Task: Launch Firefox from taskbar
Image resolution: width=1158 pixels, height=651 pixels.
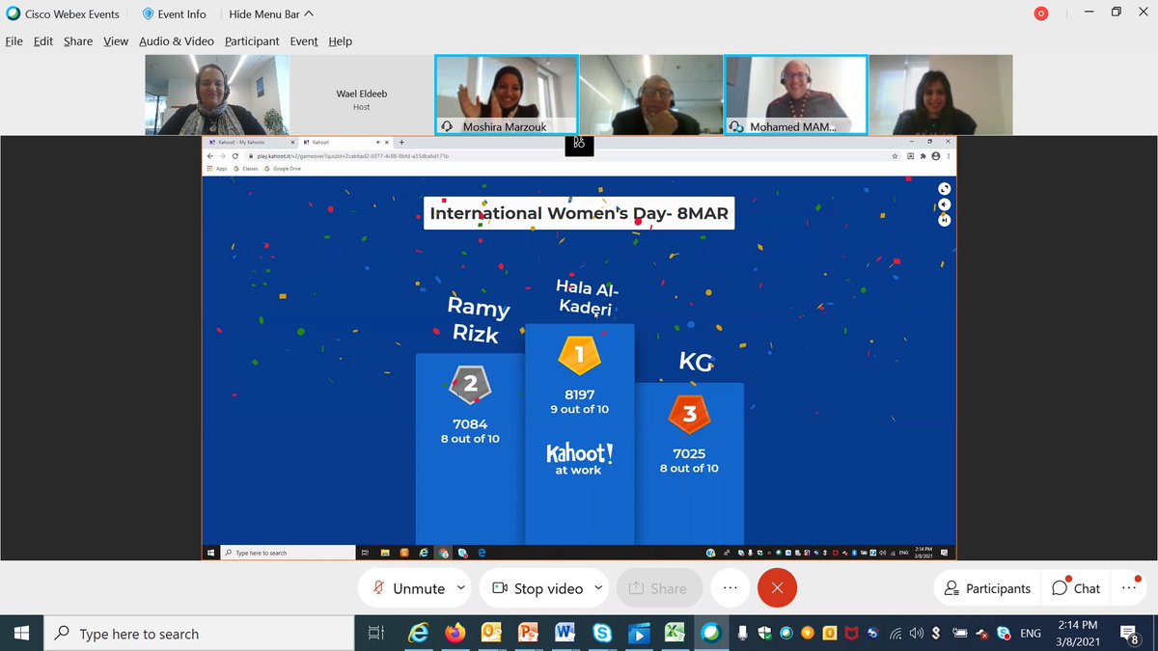Action: (x=455, y=634)
